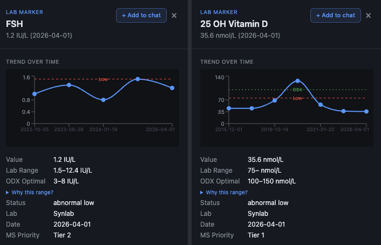Click Vitamin D chart point at 2015-12-01

point(229,108)
